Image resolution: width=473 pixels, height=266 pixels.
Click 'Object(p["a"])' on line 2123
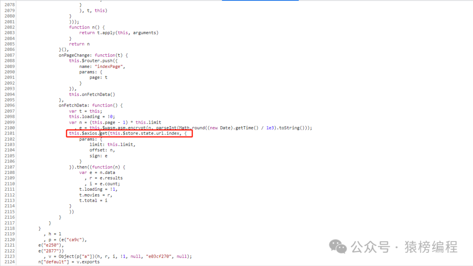coord(77,256)
